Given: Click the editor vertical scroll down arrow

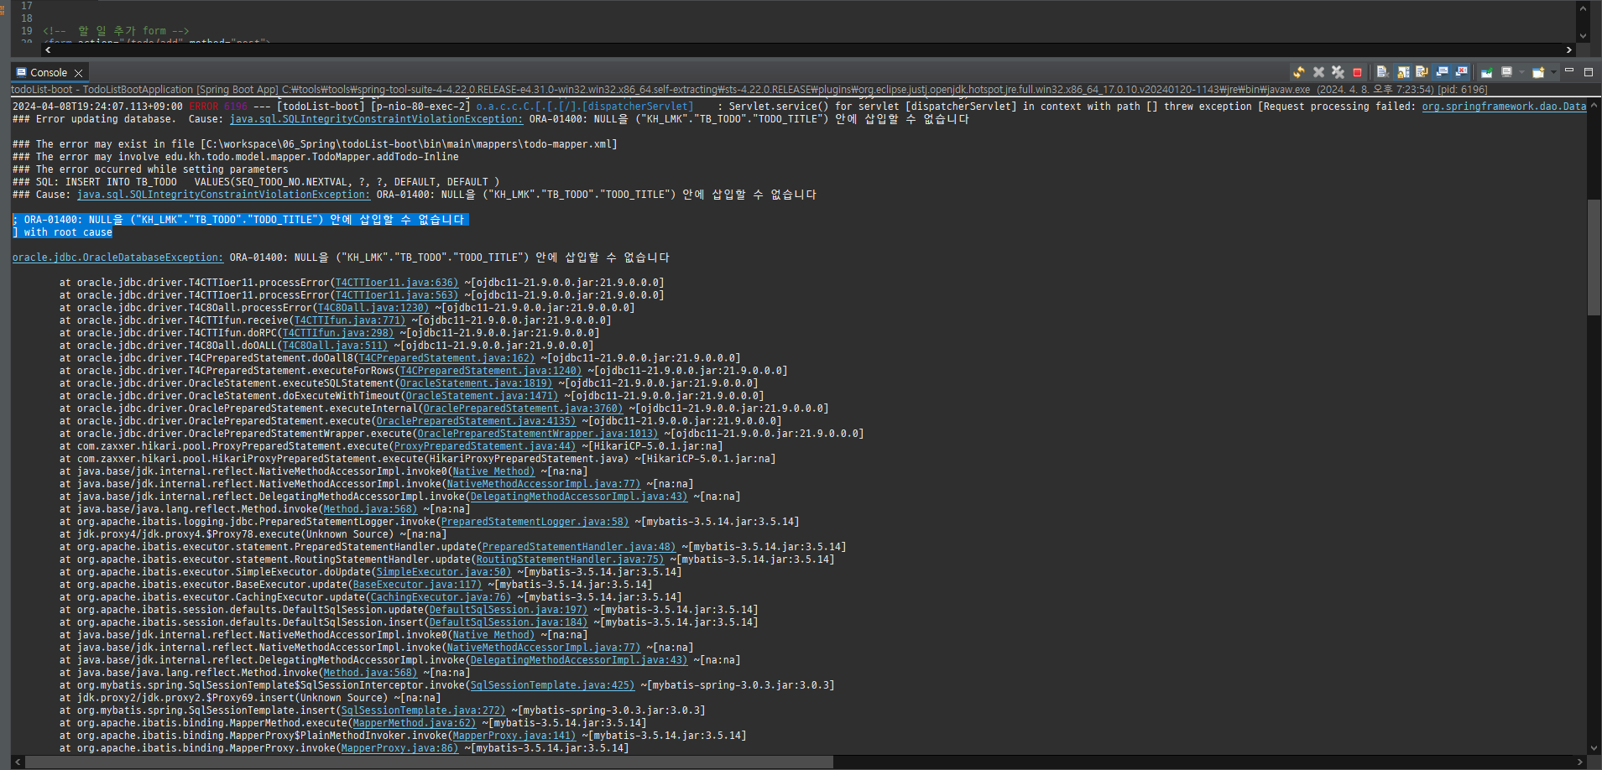Looking at the screenshot, I should [x=1583, y=35].
